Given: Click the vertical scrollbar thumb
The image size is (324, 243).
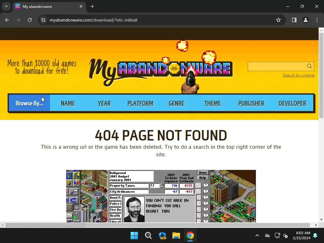Looking at the screenshot, I should (321, 75).
